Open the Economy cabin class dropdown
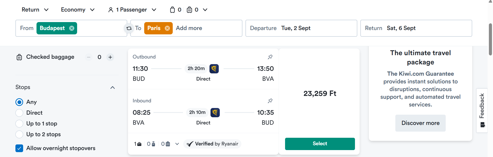493x157 pixels. 78,10
